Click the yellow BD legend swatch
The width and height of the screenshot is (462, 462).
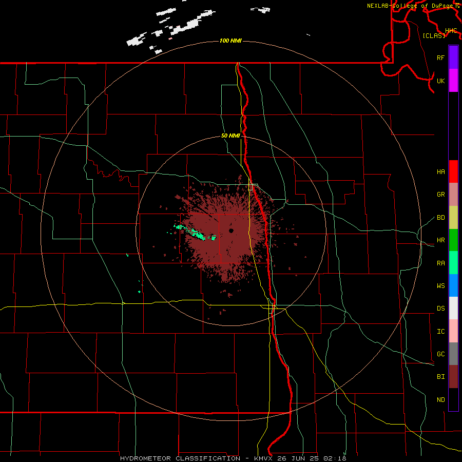[453, 217]
